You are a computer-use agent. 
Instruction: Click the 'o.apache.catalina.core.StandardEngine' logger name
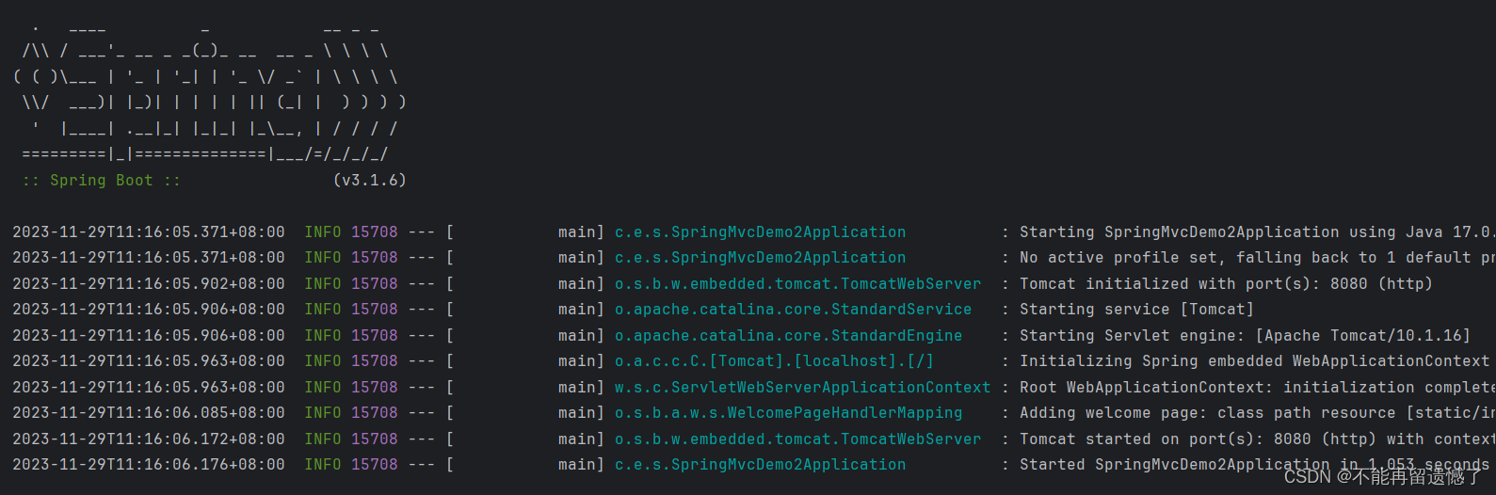point(788,336)
